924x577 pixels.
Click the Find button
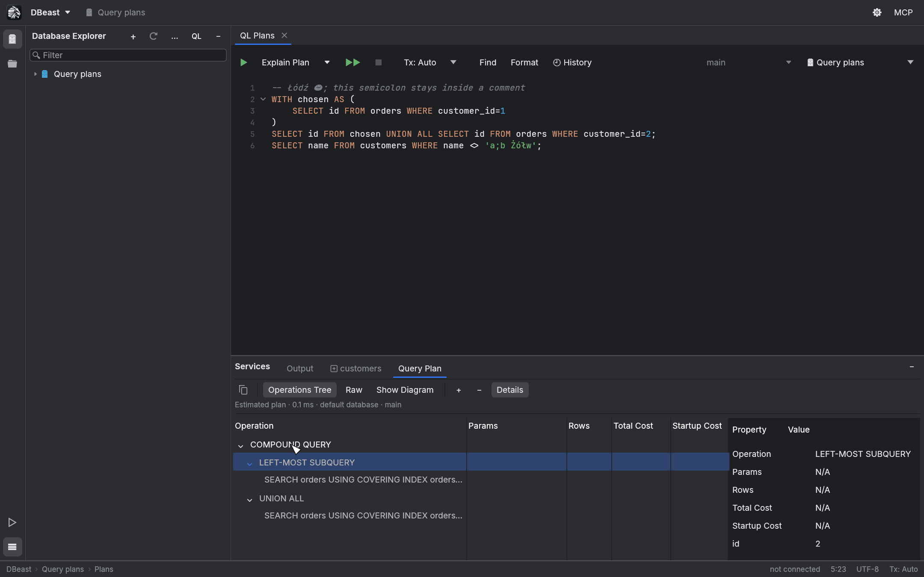(488, 62)
